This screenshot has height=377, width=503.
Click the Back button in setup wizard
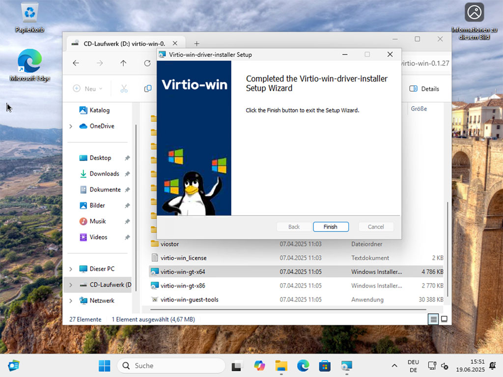pos(294,227)
